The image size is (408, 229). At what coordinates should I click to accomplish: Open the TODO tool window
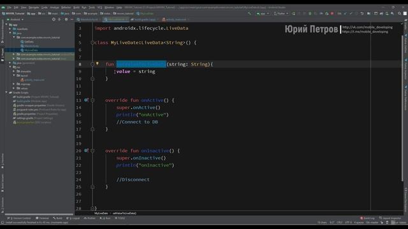(120, 218)
